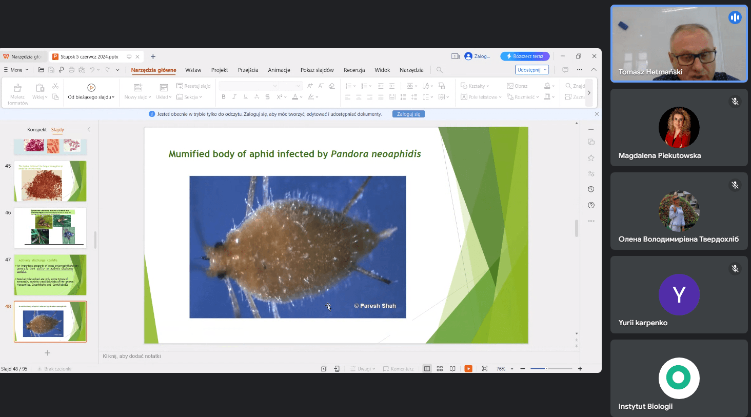The height and width of the screenshot is (417, 751).
Task: Click Instytut Biologii participant tile
Action: coord(679,378)
